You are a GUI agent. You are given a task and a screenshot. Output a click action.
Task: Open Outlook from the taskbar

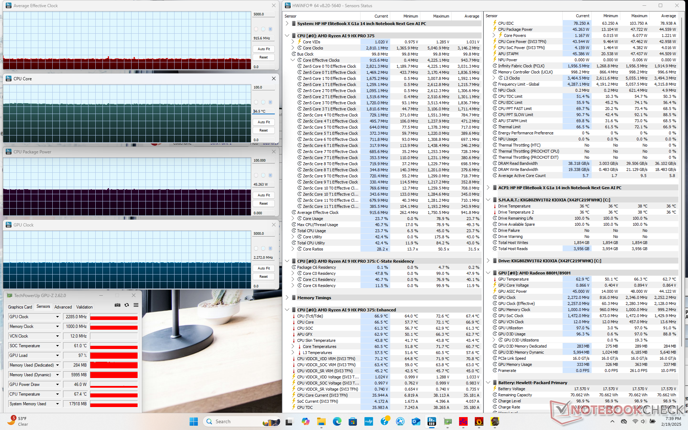point(416,421)
